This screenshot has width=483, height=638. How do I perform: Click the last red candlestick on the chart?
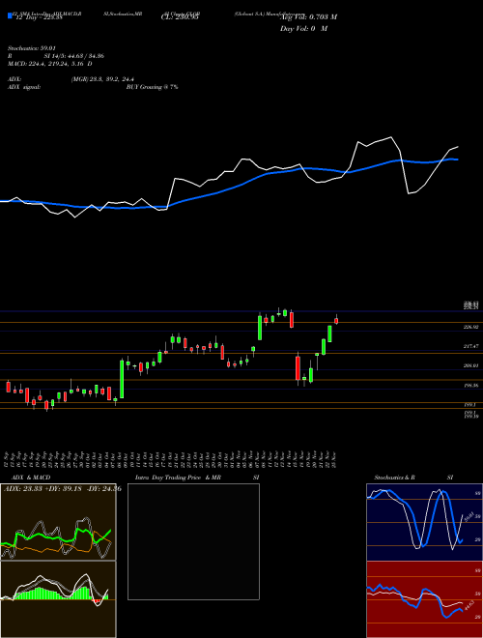tap(336, 321)
